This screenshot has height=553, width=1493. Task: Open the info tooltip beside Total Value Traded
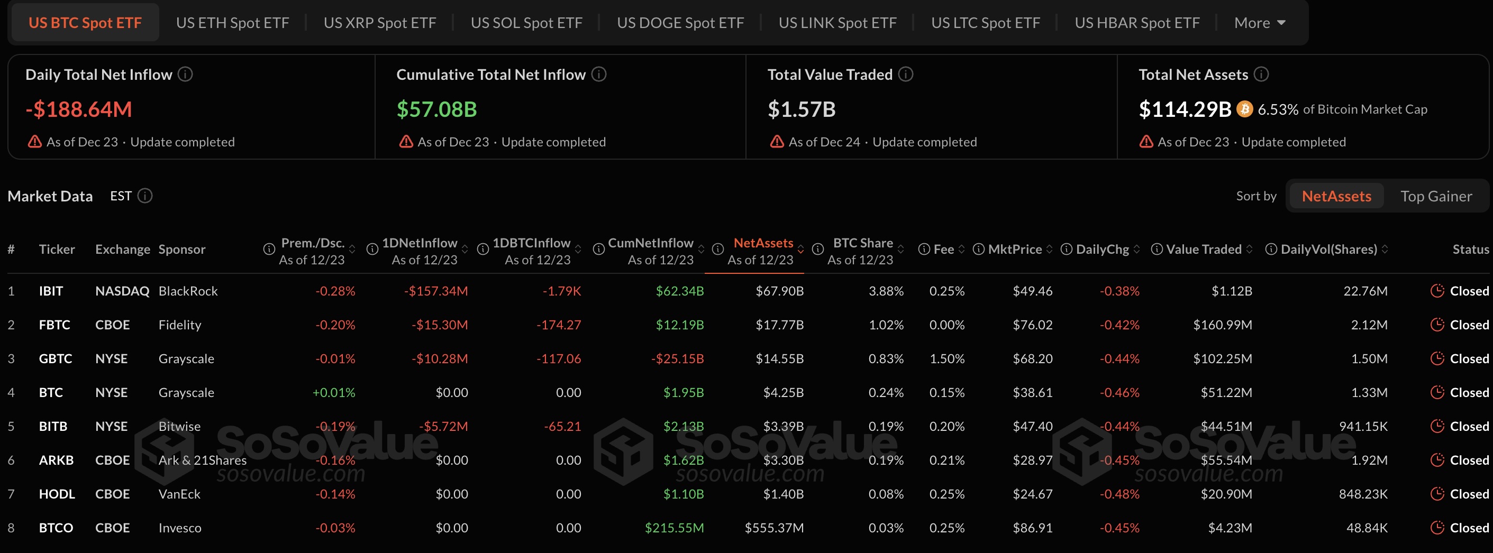[x=906, y=74]
